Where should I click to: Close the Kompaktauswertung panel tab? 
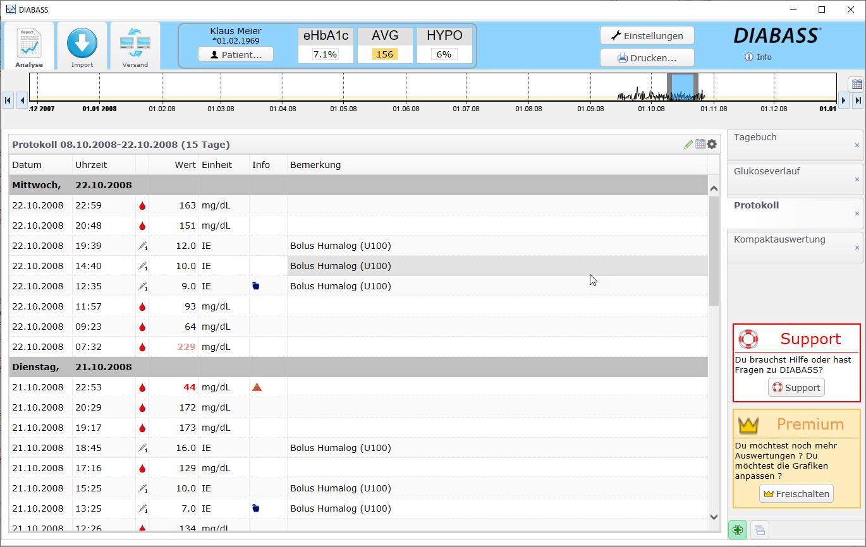pos(857,248)
